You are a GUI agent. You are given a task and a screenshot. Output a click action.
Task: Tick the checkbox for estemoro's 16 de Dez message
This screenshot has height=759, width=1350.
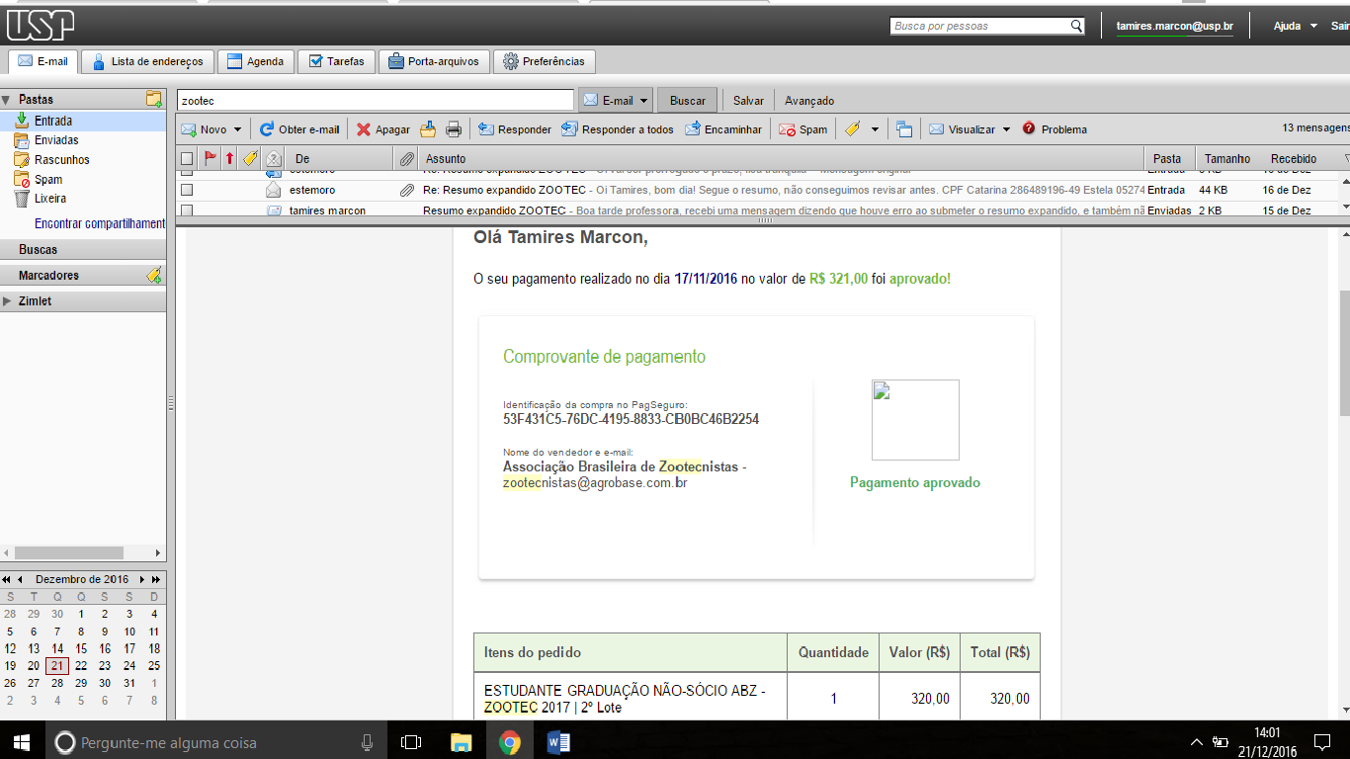[187, 190]
